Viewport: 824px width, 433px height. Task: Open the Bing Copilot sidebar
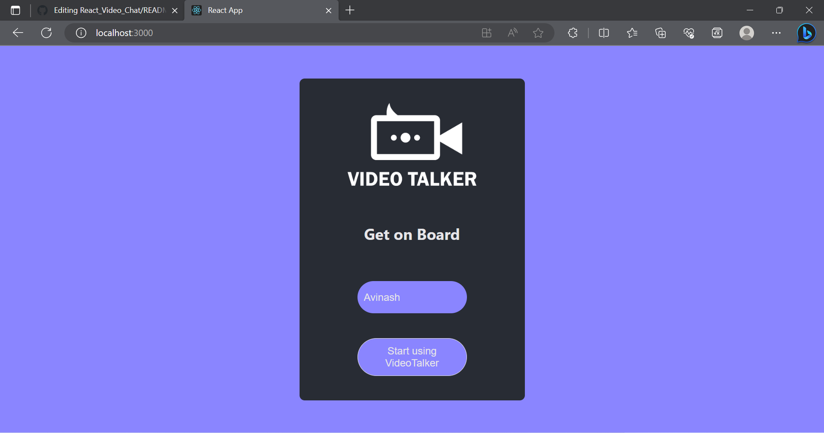click(806, 33)
